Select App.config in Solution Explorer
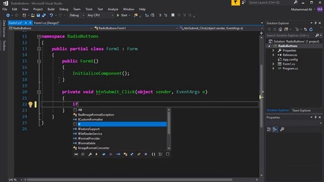The height and width of the screenshot is (182, 324). tap(290, 60)
